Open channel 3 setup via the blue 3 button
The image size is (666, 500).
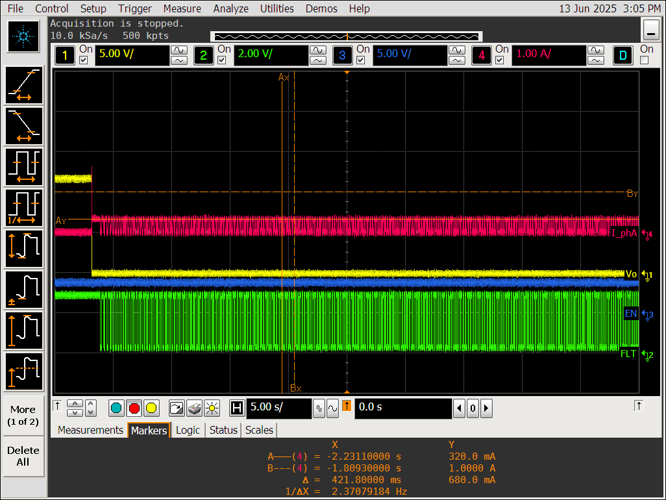tap(342, 55)
